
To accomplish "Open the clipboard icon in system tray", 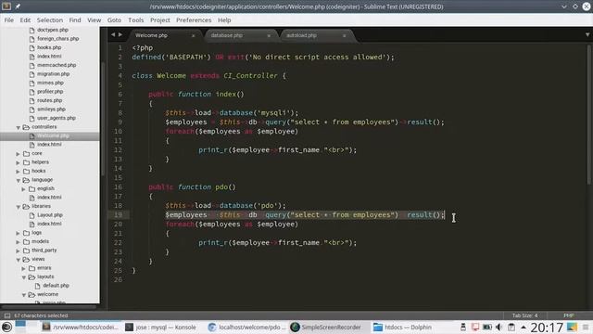I will [x=511, y=327].
